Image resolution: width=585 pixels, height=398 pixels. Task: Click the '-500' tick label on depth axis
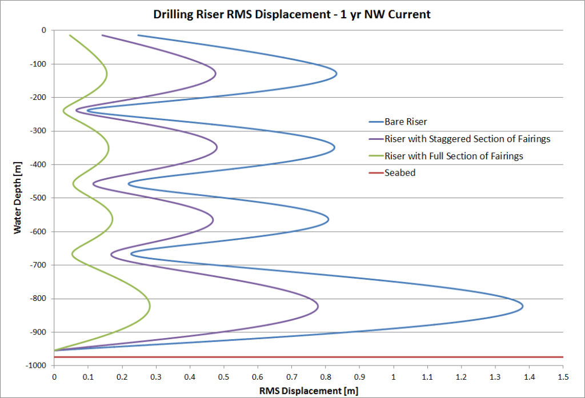coord(38,198)
